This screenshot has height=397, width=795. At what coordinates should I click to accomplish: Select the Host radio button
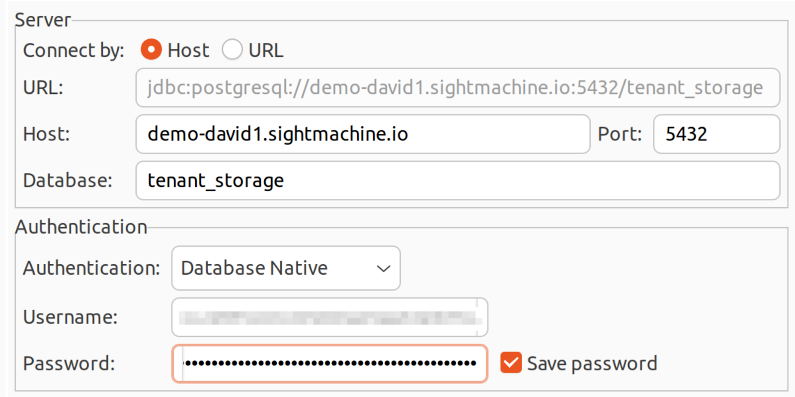151,50
